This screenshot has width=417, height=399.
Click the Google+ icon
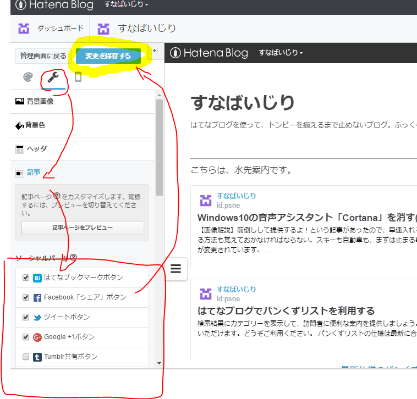pos(37,337)
